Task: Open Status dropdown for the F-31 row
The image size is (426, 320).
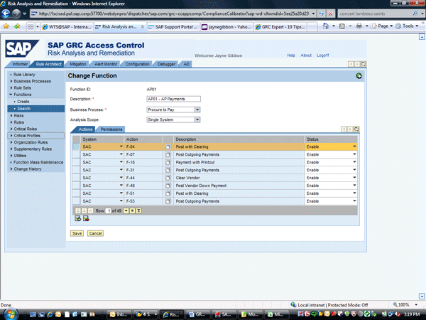Action: (x=354, y=170)
